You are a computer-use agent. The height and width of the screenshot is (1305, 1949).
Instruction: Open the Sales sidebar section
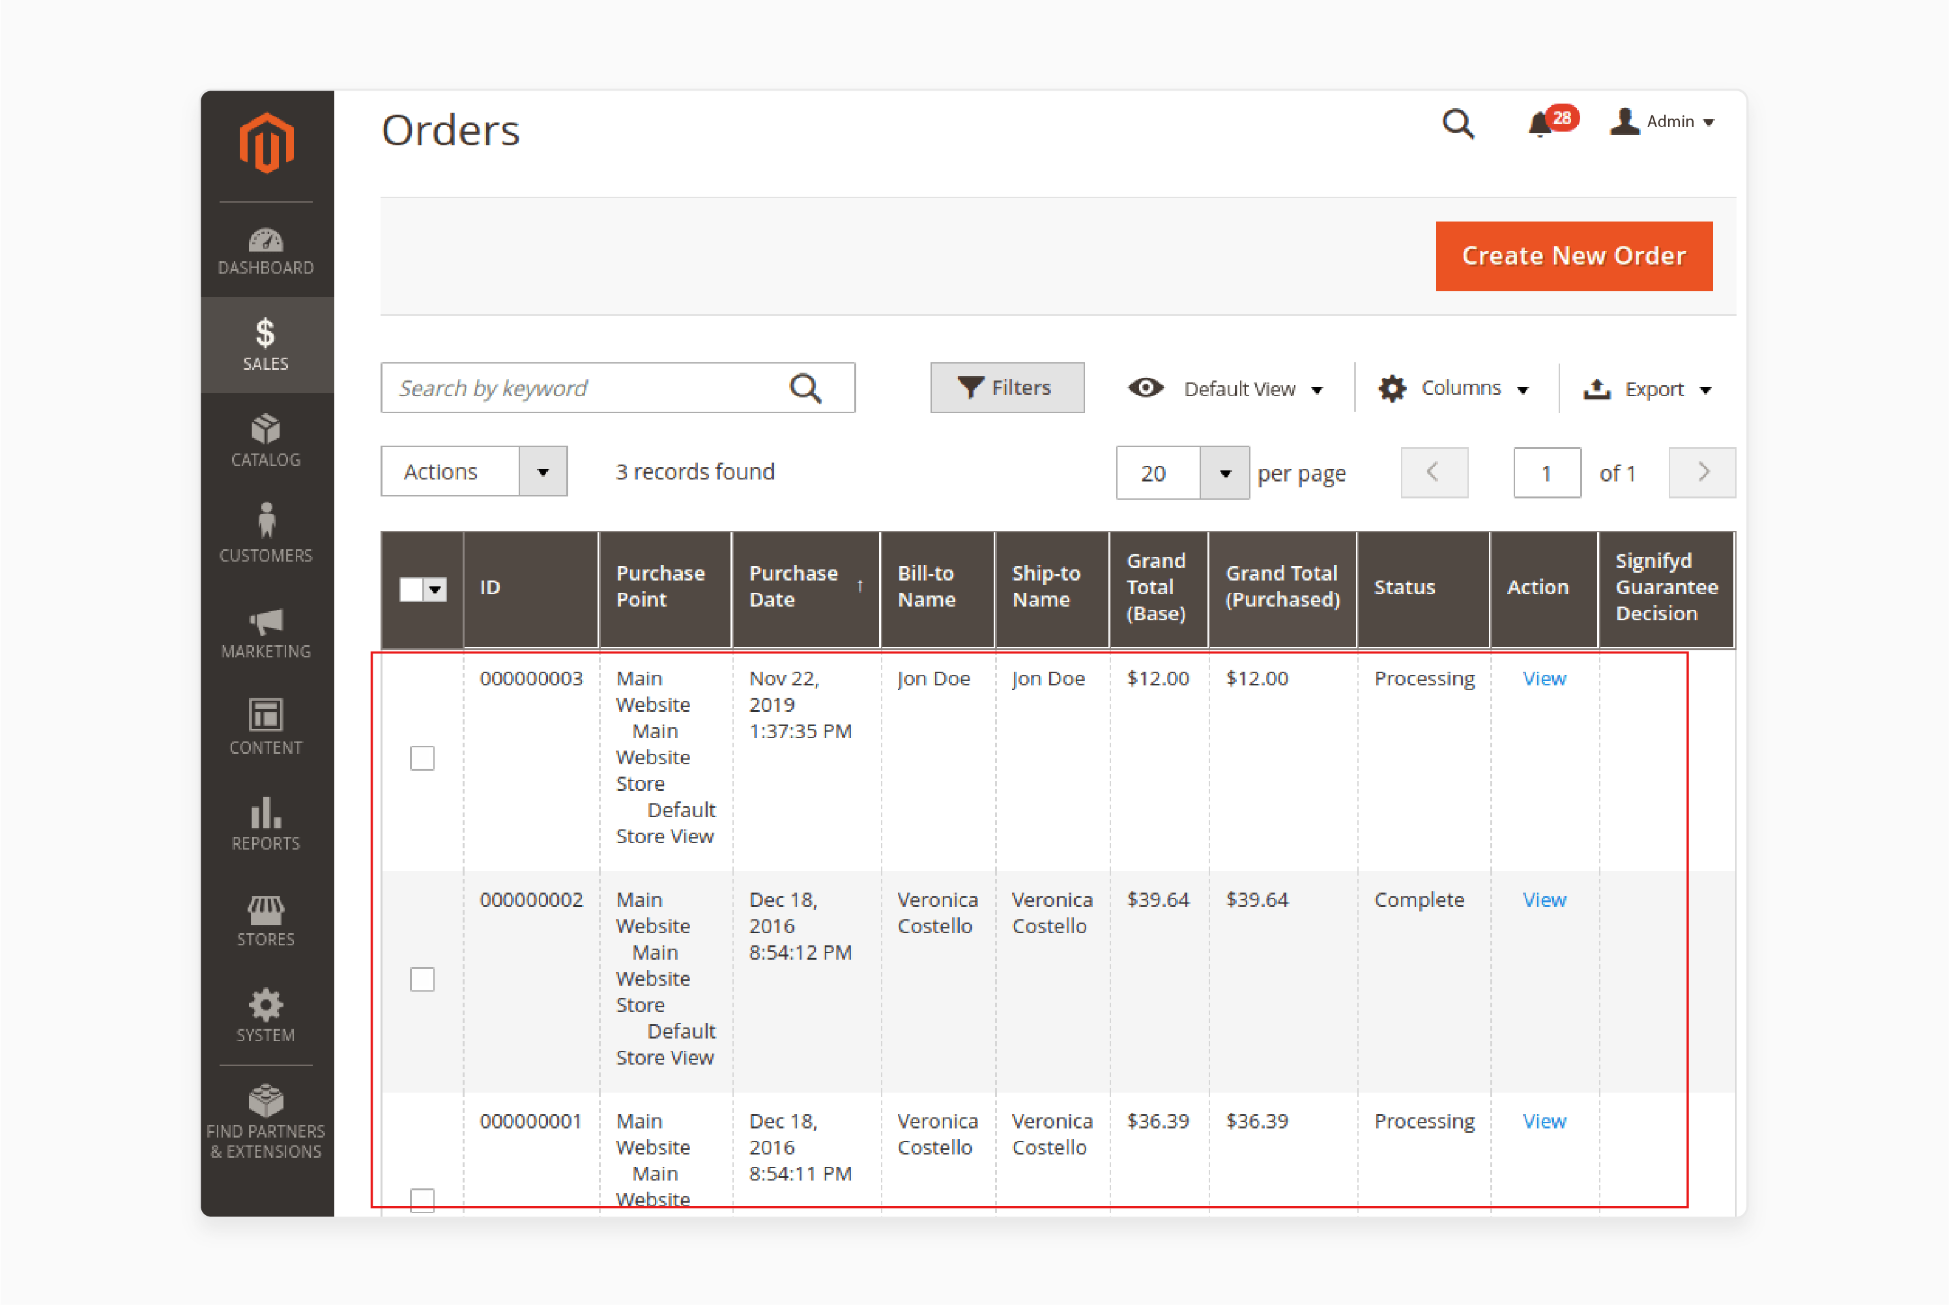(x=267, y=345)
